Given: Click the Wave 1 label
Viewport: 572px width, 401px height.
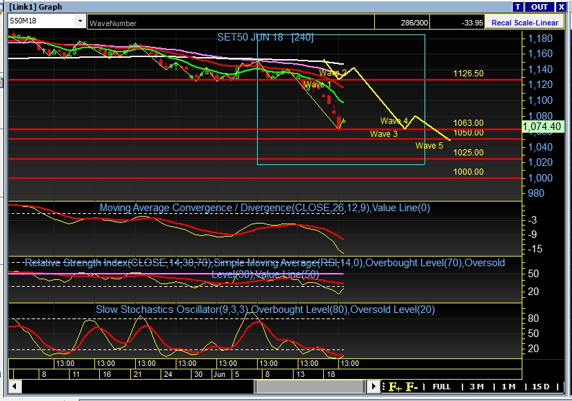Looking at the screenshot, I should [x=318, y=85].
